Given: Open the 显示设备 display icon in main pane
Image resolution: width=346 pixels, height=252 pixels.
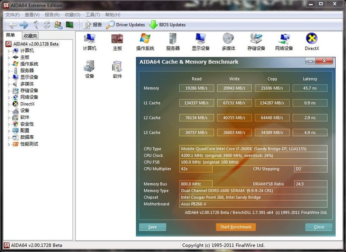Looking at the screenshot, I should [x=201, y=42].
